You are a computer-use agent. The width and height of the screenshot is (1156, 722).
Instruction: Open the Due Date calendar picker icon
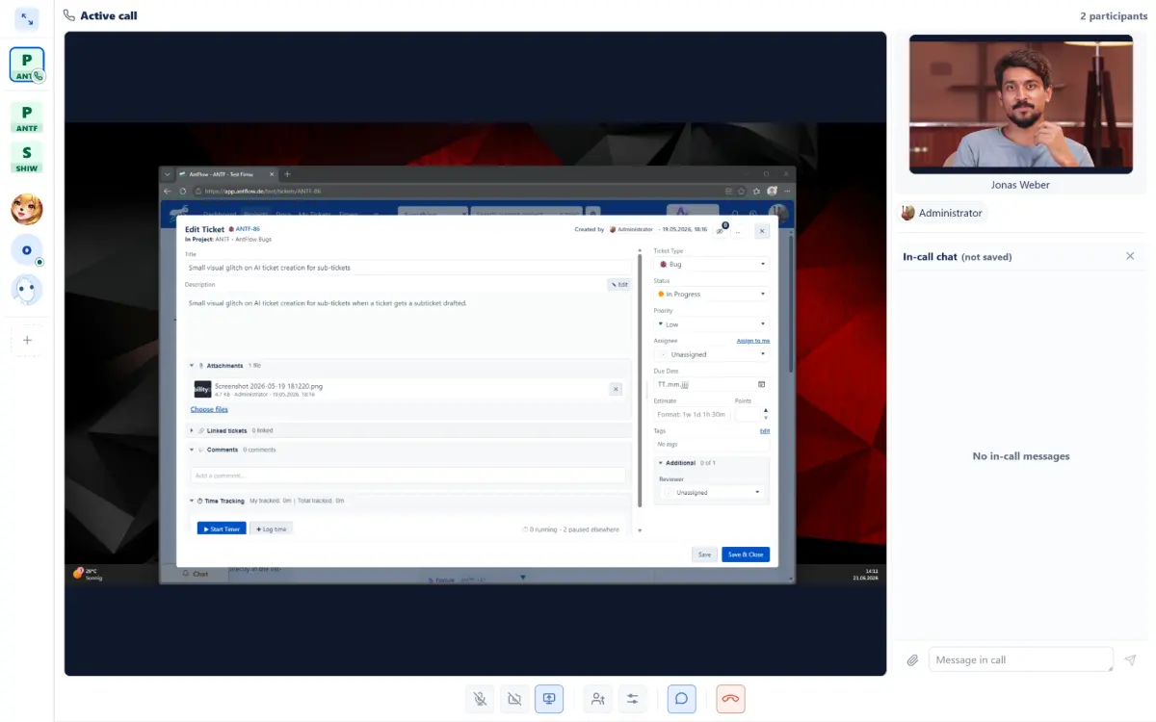coord(761,384)
